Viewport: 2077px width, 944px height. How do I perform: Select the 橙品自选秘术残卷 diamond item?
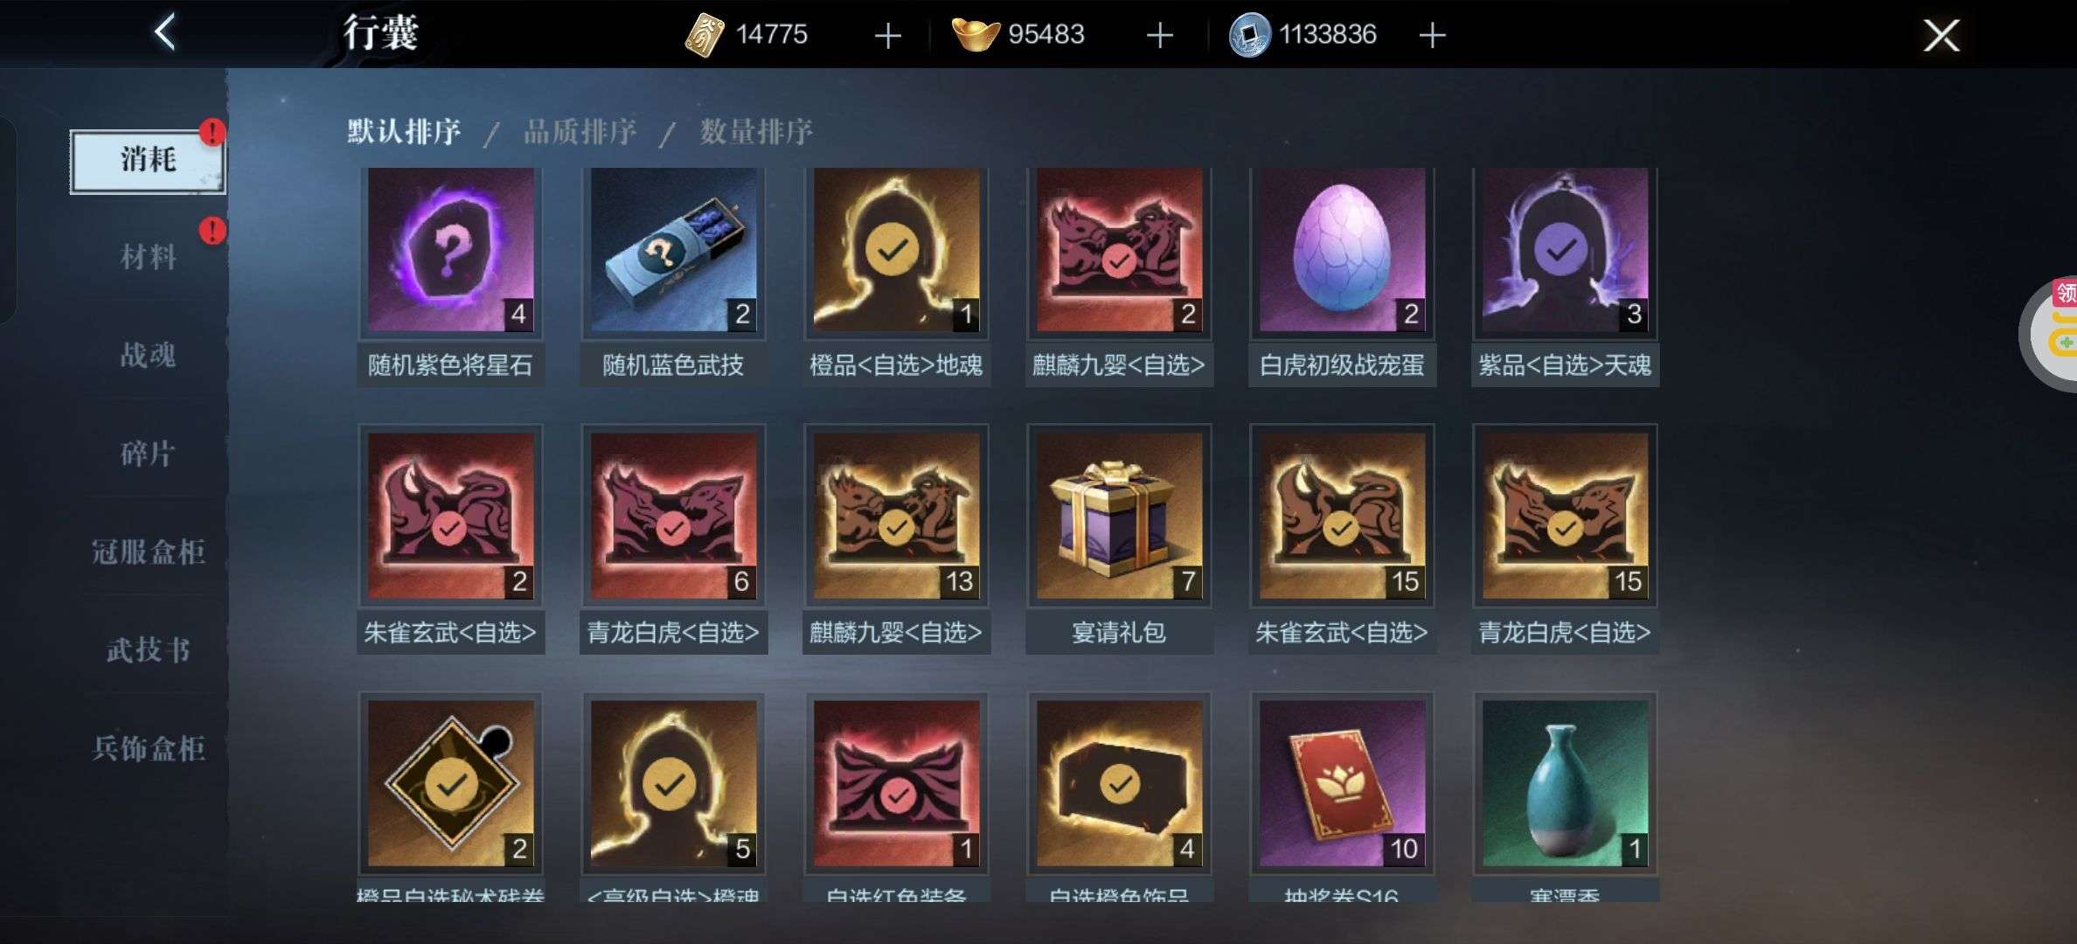[450, 784]
